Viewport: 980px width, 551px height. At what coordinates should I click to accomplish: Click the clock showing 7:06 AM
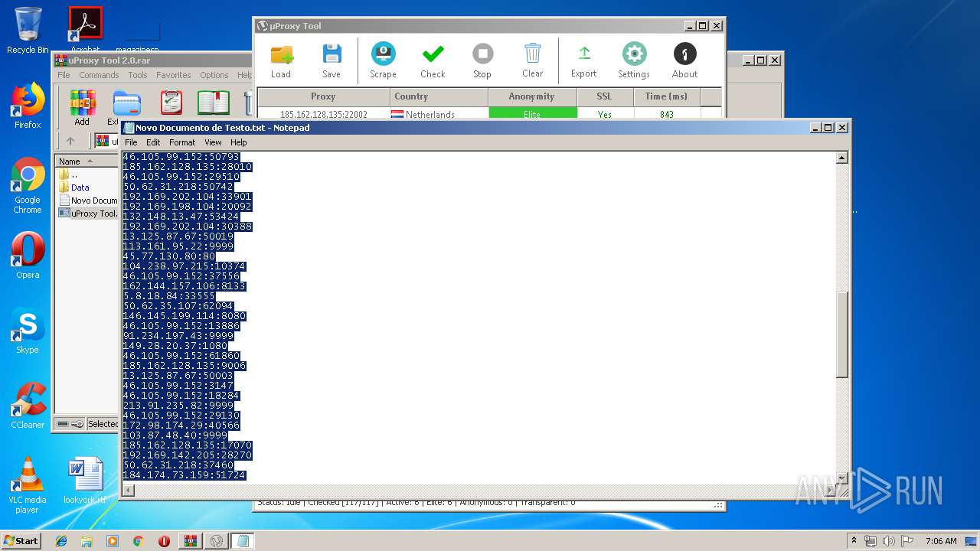940,541
